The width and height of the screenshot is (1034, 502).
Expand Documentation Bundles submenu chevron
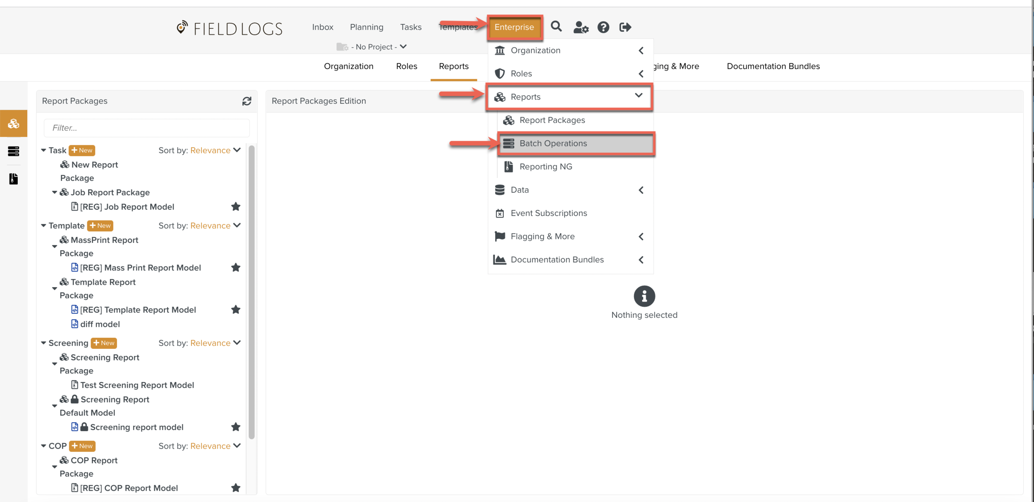pos(641,260)
